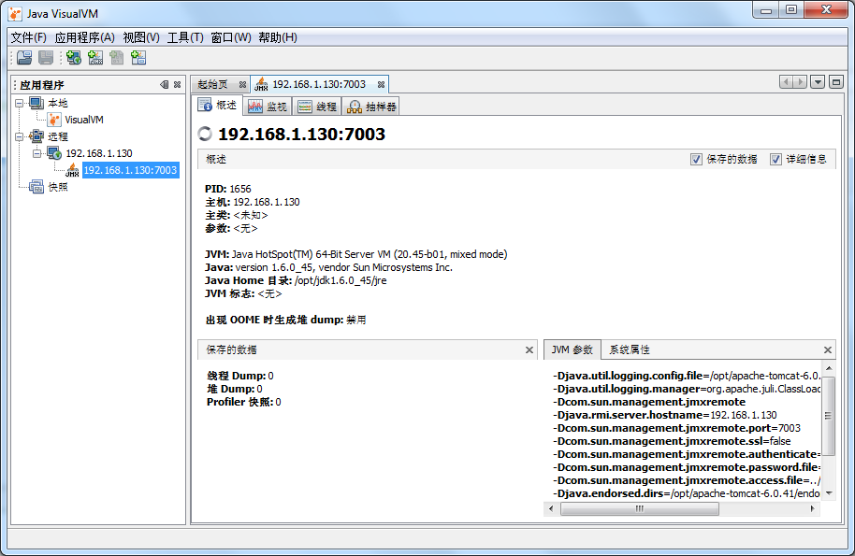855x556 pixels.
Task: Collapse the 本地 tree node
Action: point(20,103)
